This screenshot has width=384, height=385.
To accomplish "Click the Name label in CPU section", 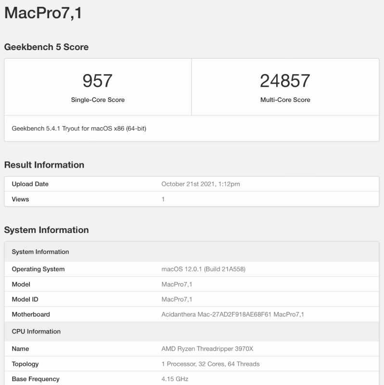I will [x=20, y=348].
